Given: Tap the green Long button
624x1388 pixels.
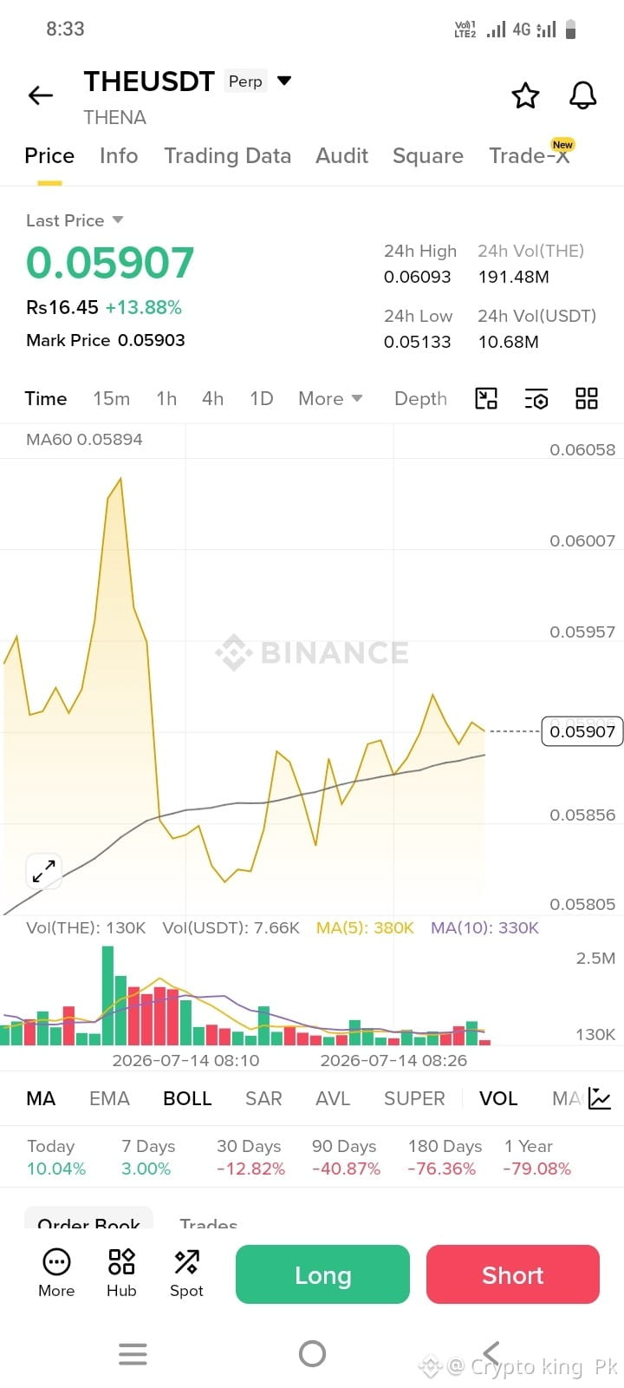Looking at the screenshot, I should click(x=322, y=1274).
